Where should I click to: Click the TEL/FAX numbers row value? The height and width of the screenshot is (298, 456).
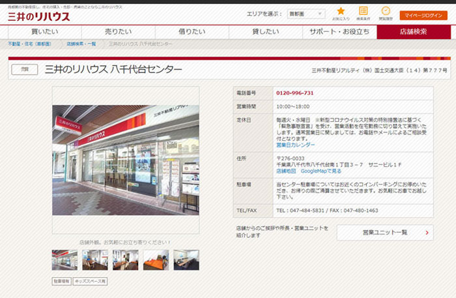pos(327,211)
